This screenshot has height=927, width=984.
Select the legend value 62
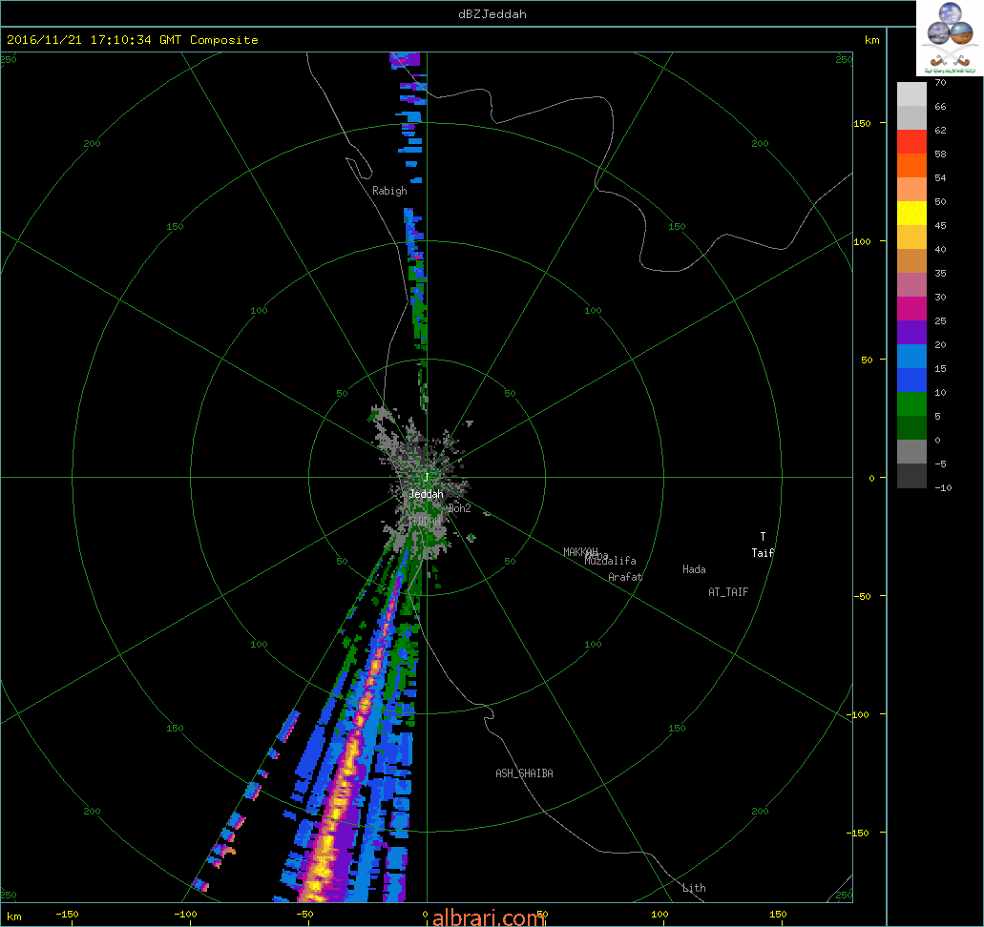click(940, 130)
